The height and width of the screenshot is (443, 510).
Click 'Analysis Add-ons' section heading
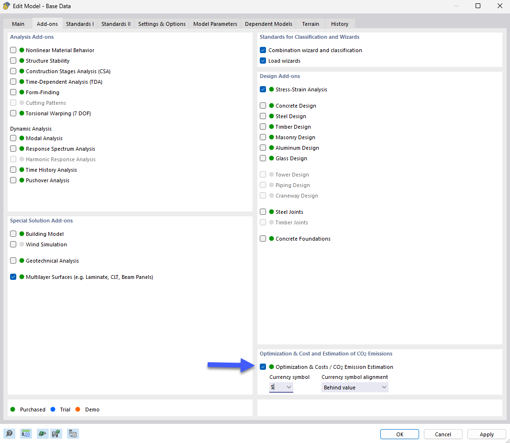click(x=32, y=37)
